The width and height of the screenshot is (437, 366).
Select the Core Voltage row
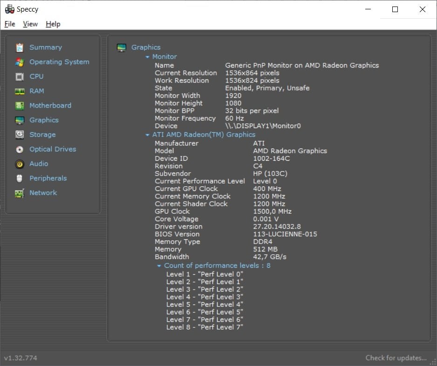[x=217, y=219]
